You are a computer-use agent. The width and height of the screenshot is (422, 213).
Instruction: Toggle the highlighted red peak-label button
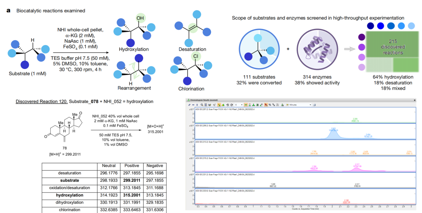pos(266,105)
